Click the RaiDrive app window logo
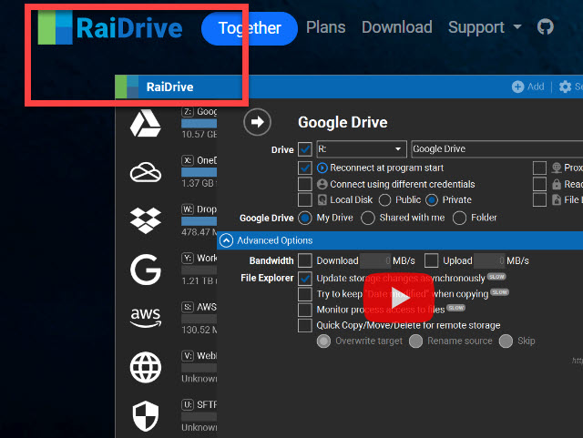The height and width of the screenshot is (438, 583). click(x=127, y=87)
